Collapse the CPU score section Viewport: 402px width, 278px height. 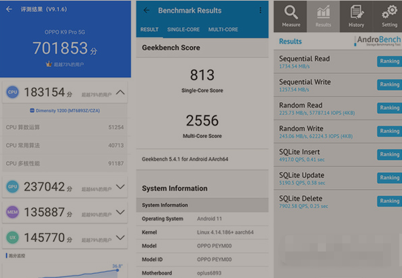[x=120, y=92]
